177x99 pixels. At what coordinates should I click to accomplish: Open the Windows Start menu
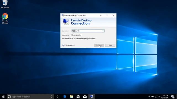pyautogui.click(x=3, y=97)
